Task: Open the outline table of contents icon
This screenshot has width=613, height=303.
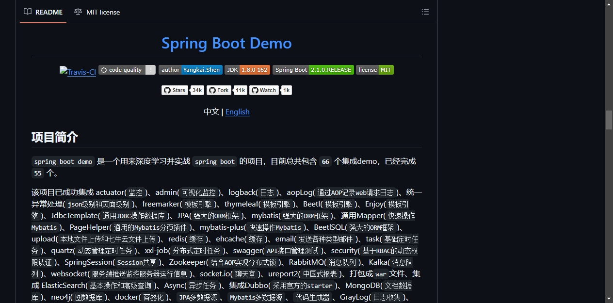Action: click(x=425, y=12)
